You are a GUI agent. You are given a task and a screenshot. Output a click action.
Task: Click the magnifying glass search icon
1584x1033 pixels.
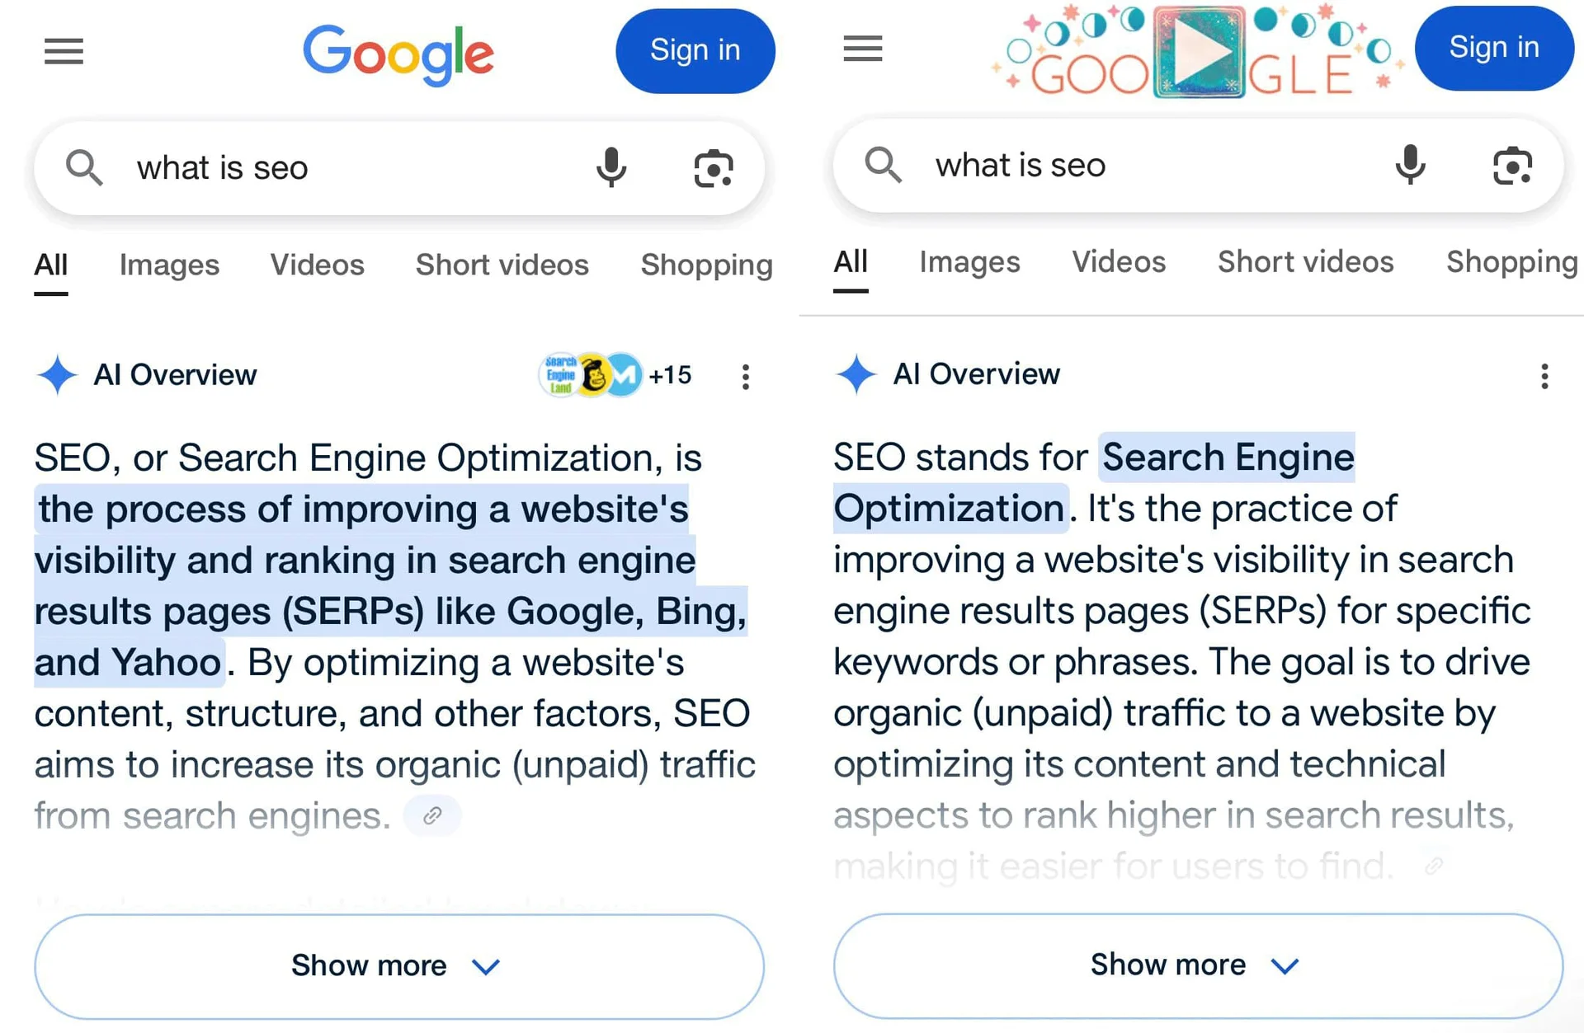coord(82,167)
